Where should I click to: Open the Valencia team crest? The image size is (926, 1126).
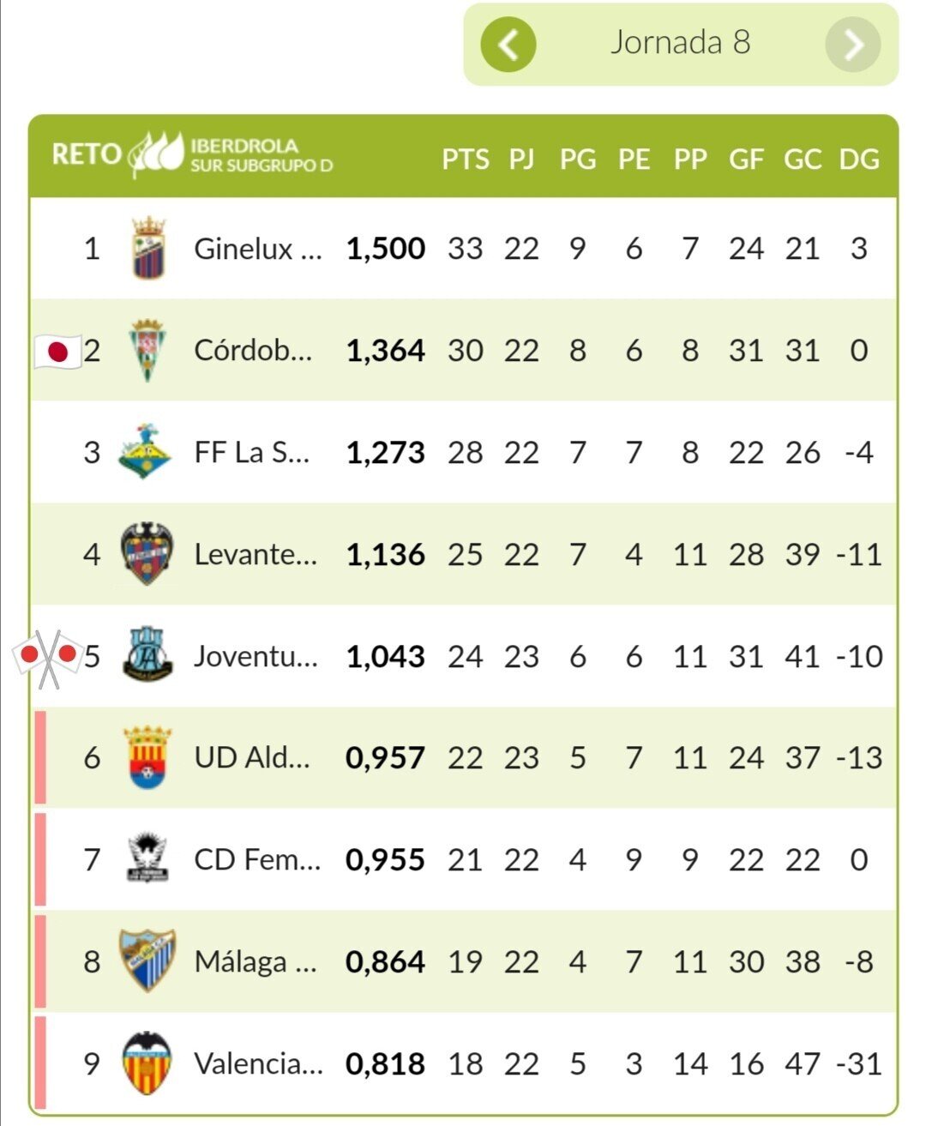tap(147, 1063)
